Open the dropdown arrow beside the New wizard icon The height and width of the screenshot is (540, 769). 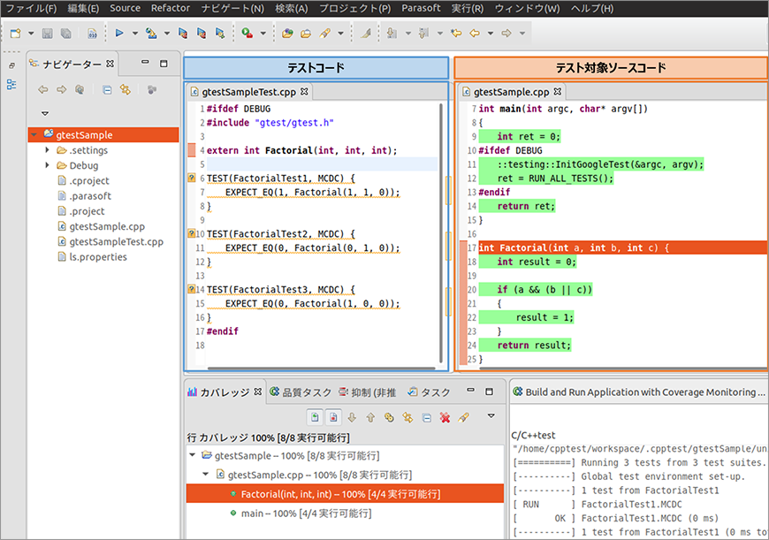coord(31,34)
